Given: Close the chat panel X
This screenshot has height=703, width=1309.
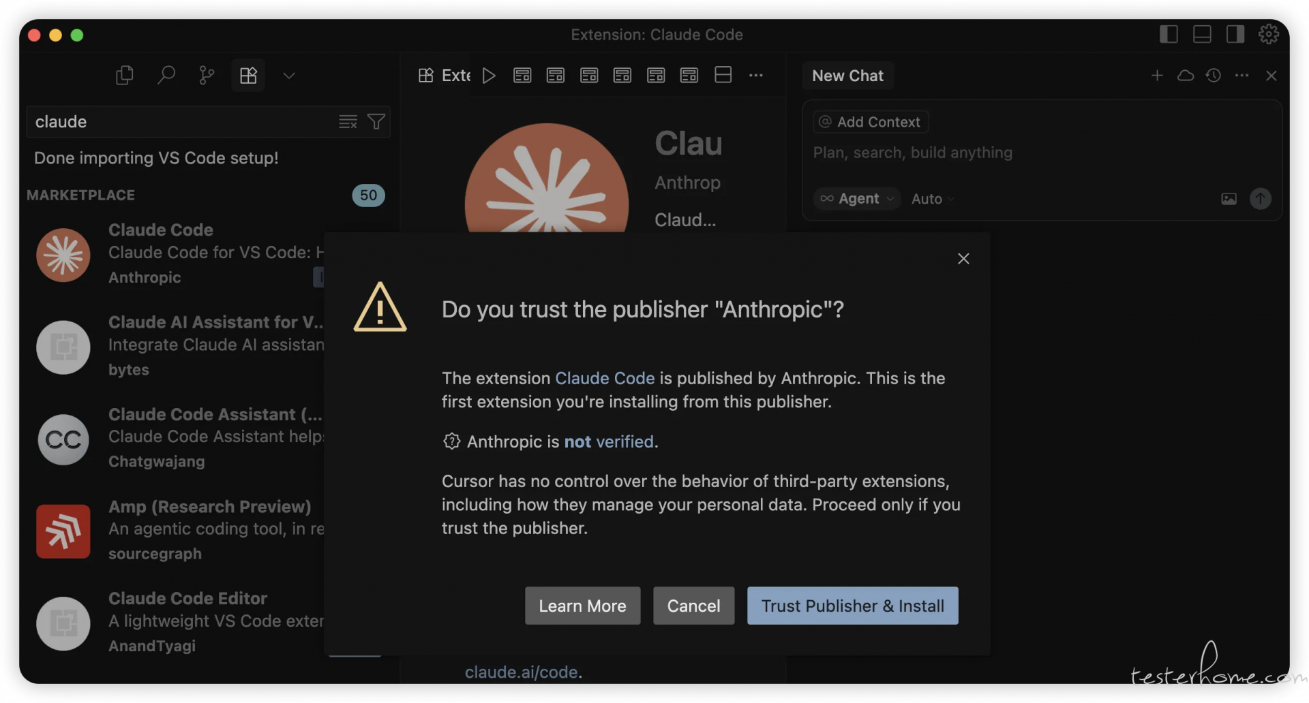Looking at the screenshot, I should (1271, 76).
